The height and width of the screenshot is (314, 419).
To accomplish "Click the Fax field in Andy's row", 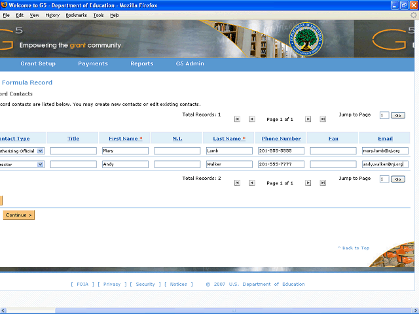I will [333, 164].
